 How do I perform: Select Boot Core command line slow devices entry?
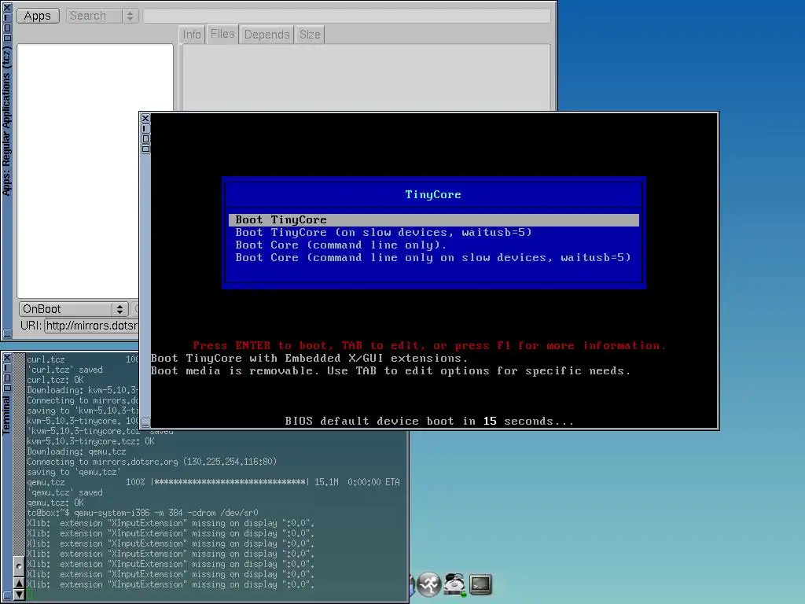pyautogui.click(x=433, y=257)
